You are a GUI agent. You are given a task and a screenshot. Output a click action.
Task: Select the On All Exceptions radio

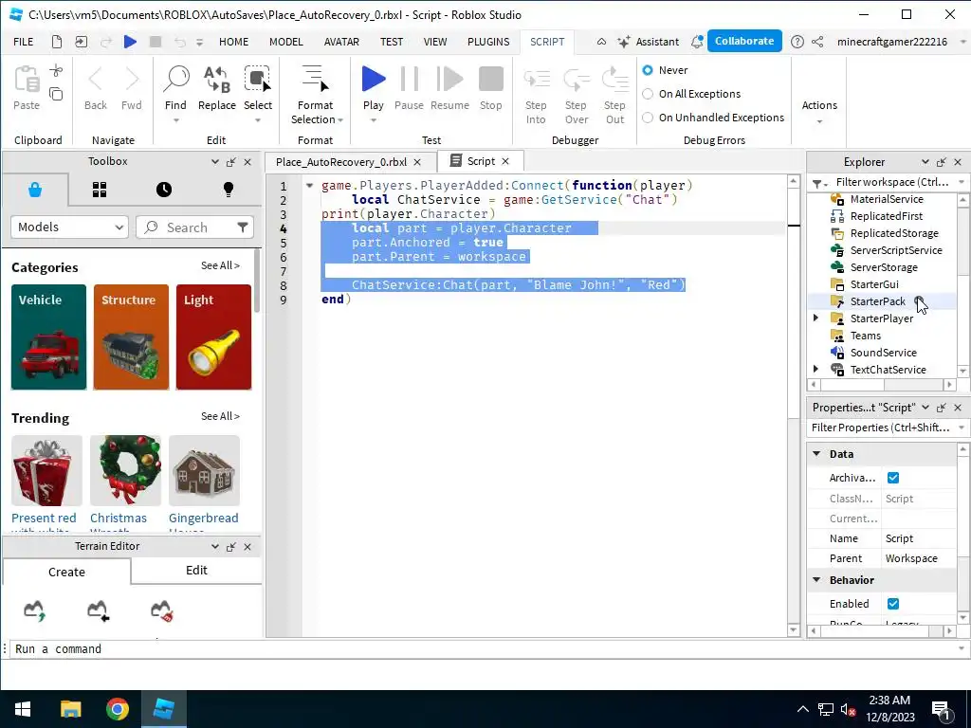(x=648, y=94)
